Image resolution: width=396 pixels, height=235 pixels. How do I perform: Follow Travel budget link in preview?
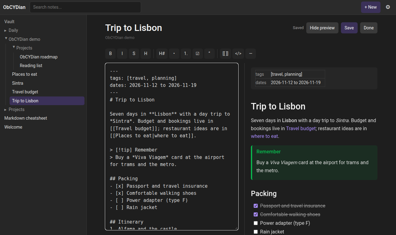(301, 128)
